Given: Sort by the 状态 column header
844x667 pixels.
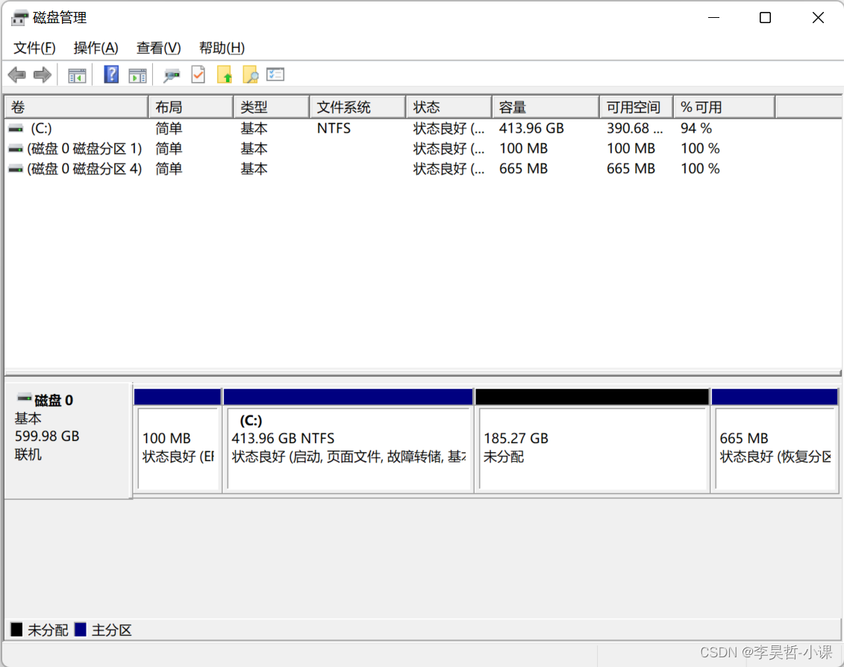Looking at the screenshot, I should tap(449, 107).
